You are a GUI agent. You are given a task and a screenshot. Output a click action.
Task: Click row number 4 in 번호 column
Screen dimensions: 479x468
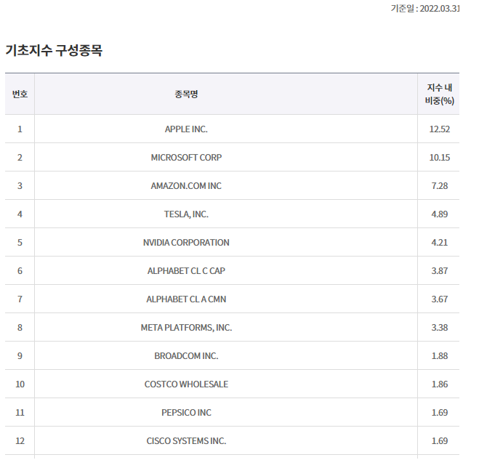(20, 214)
